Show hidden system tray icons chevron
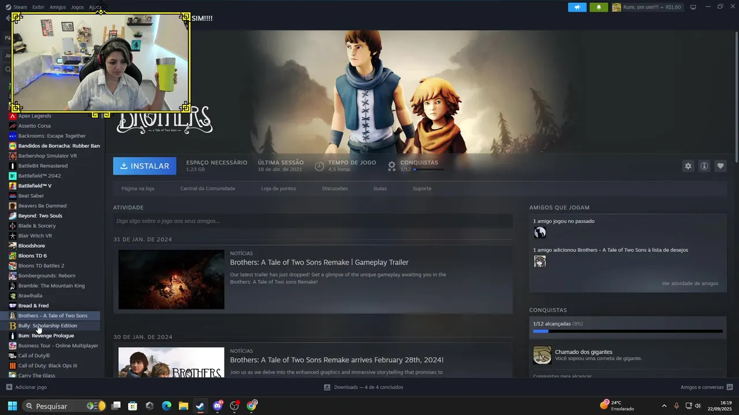Image resolution: width=739 pixels, height=415 pixels. [x=664, y=406]
